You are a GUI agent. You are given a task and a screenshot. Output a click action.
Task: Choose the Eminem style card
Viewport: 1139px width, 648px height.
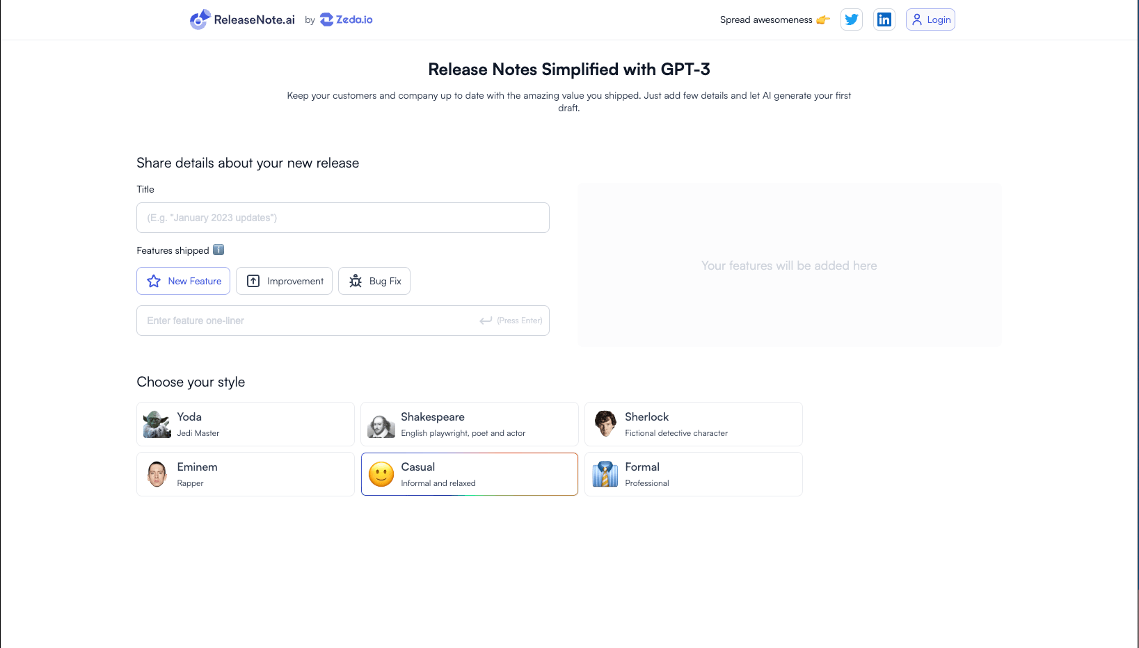(x=246, y=474)
